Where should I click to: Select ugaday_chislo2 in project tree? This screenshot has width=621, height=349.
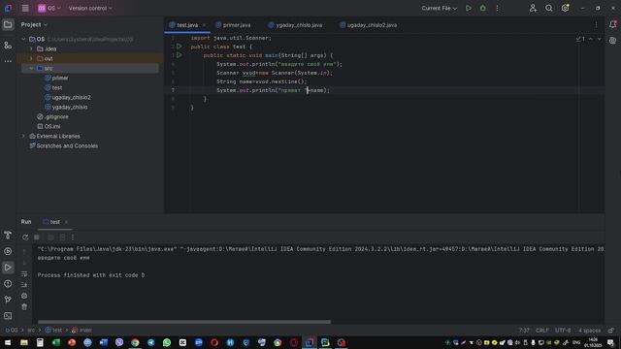coord(71,97)
